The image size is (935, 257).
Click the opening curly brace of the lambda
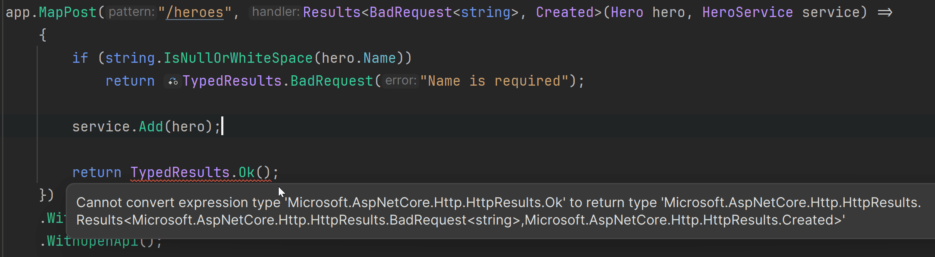pyautogui.click(x=42, y=35)
